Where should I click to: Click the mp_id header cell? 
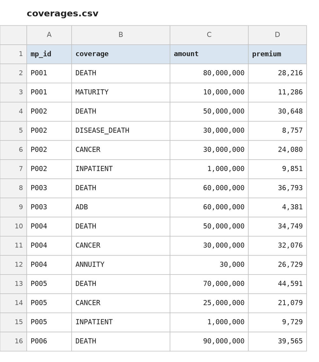(x=49, y=54)
